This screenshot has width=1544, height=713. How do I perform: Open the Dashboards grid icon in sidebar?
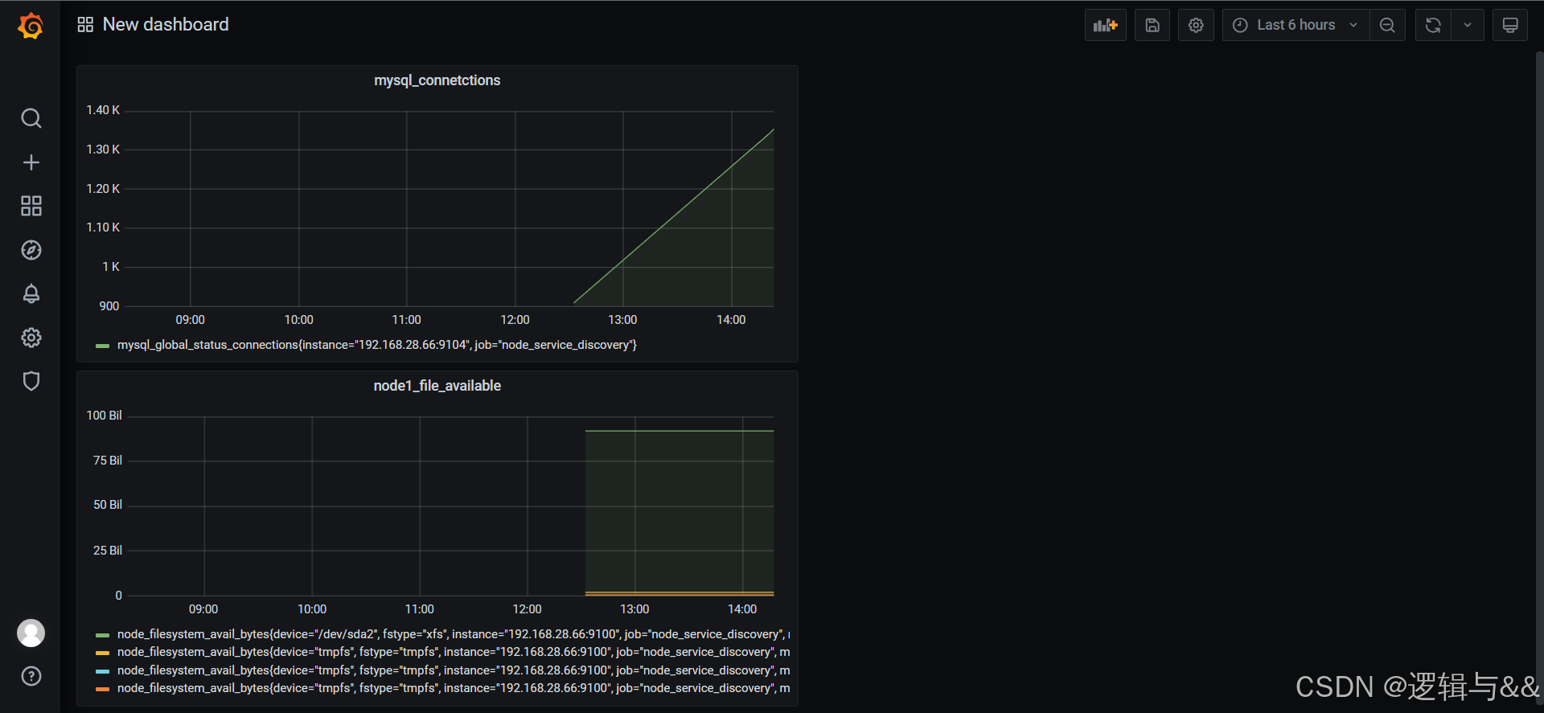pos(31,206)
